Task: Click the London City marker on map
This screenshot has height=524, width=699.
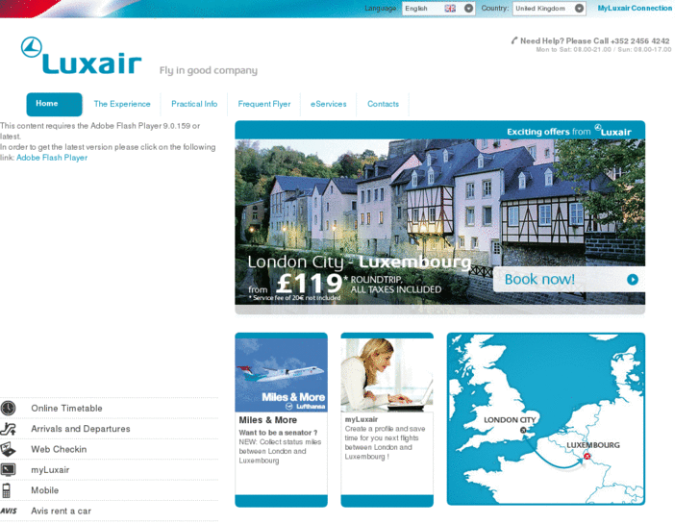Action: pos(523,430)
